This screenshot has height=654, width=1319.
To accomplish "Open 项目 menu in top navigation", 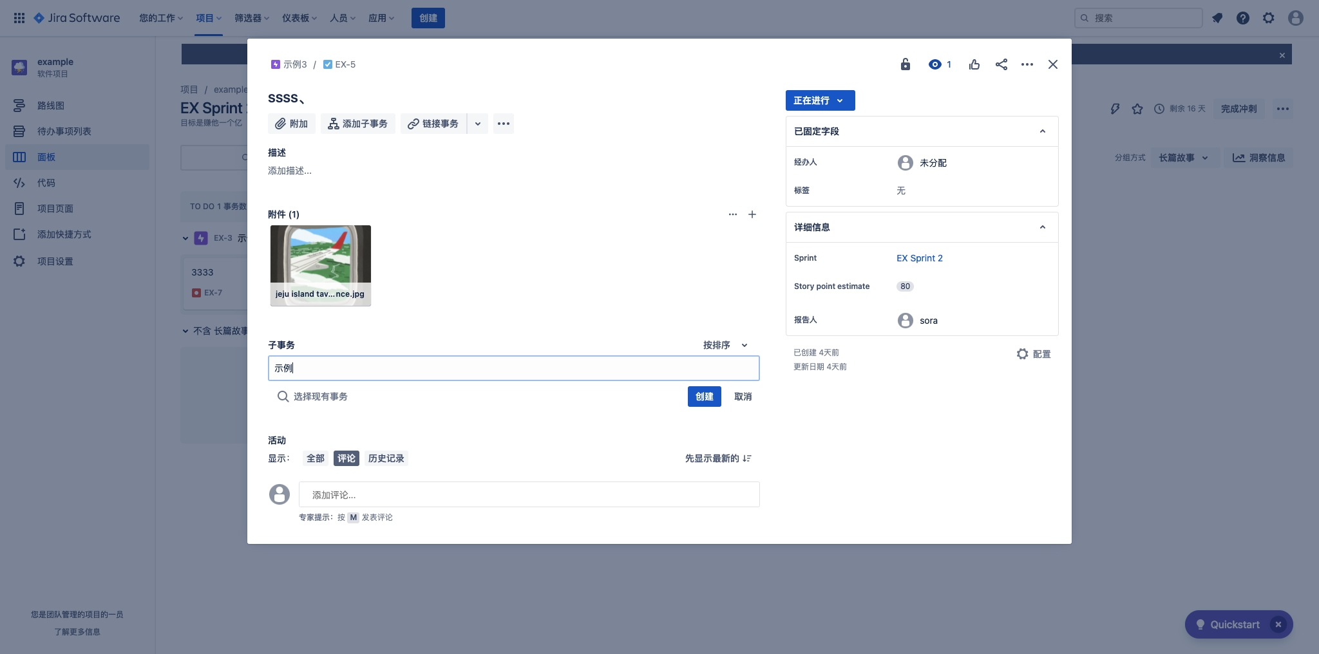I will coord(209,18).
